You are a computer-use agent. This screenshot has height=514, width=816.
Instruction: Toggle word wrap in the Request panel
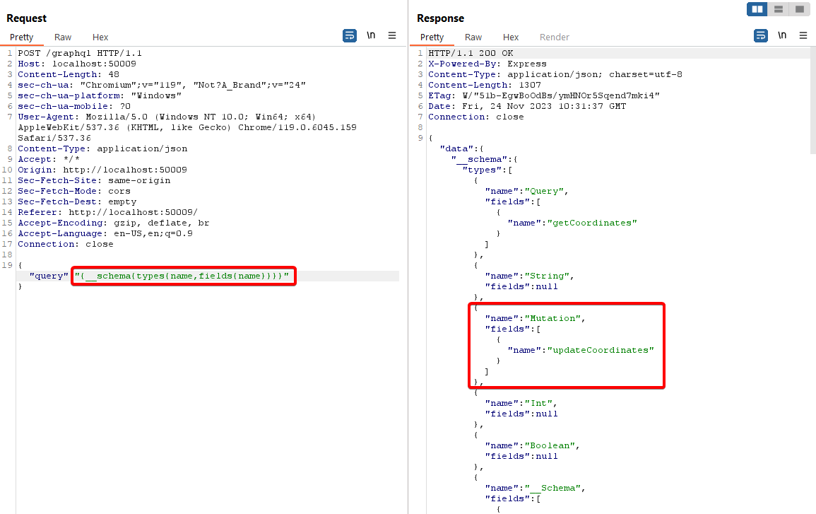[x=350, y=36]
